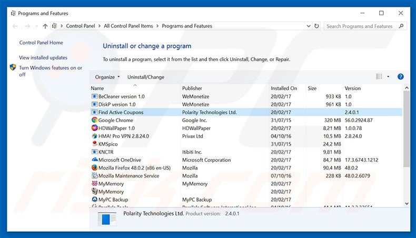The width and height of the screenshot is (416, 238).
Task: Click Uninstall/Change in the toolbar
Action: [146, 77]
